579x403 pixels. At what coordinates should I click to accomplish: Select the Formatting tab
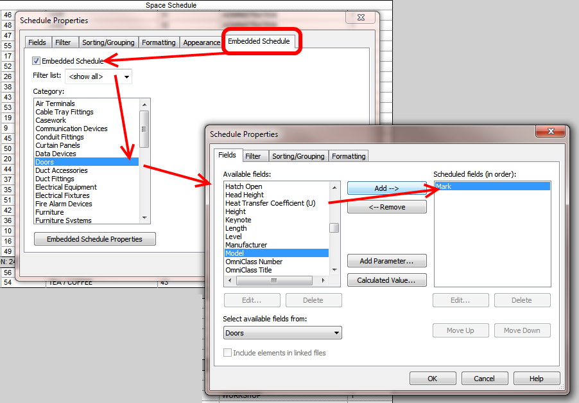point(348,156)
